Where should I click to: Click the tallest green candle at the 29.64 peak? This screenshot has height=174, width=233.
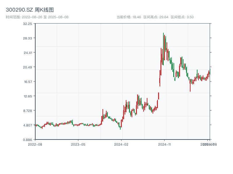(163, 49)
